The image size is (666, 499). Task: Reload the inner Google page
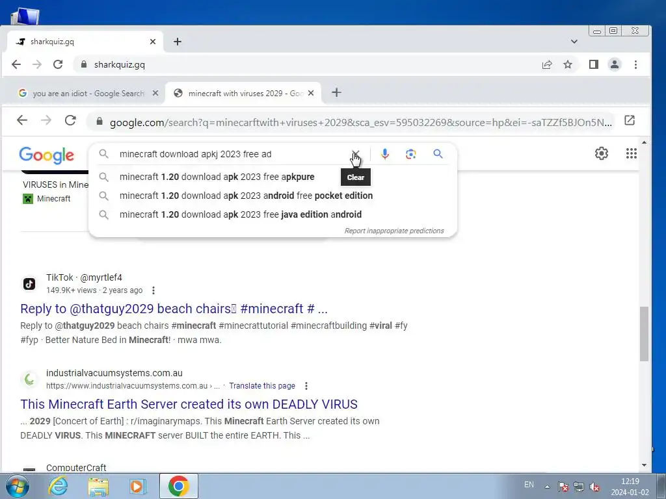point(70,120)
